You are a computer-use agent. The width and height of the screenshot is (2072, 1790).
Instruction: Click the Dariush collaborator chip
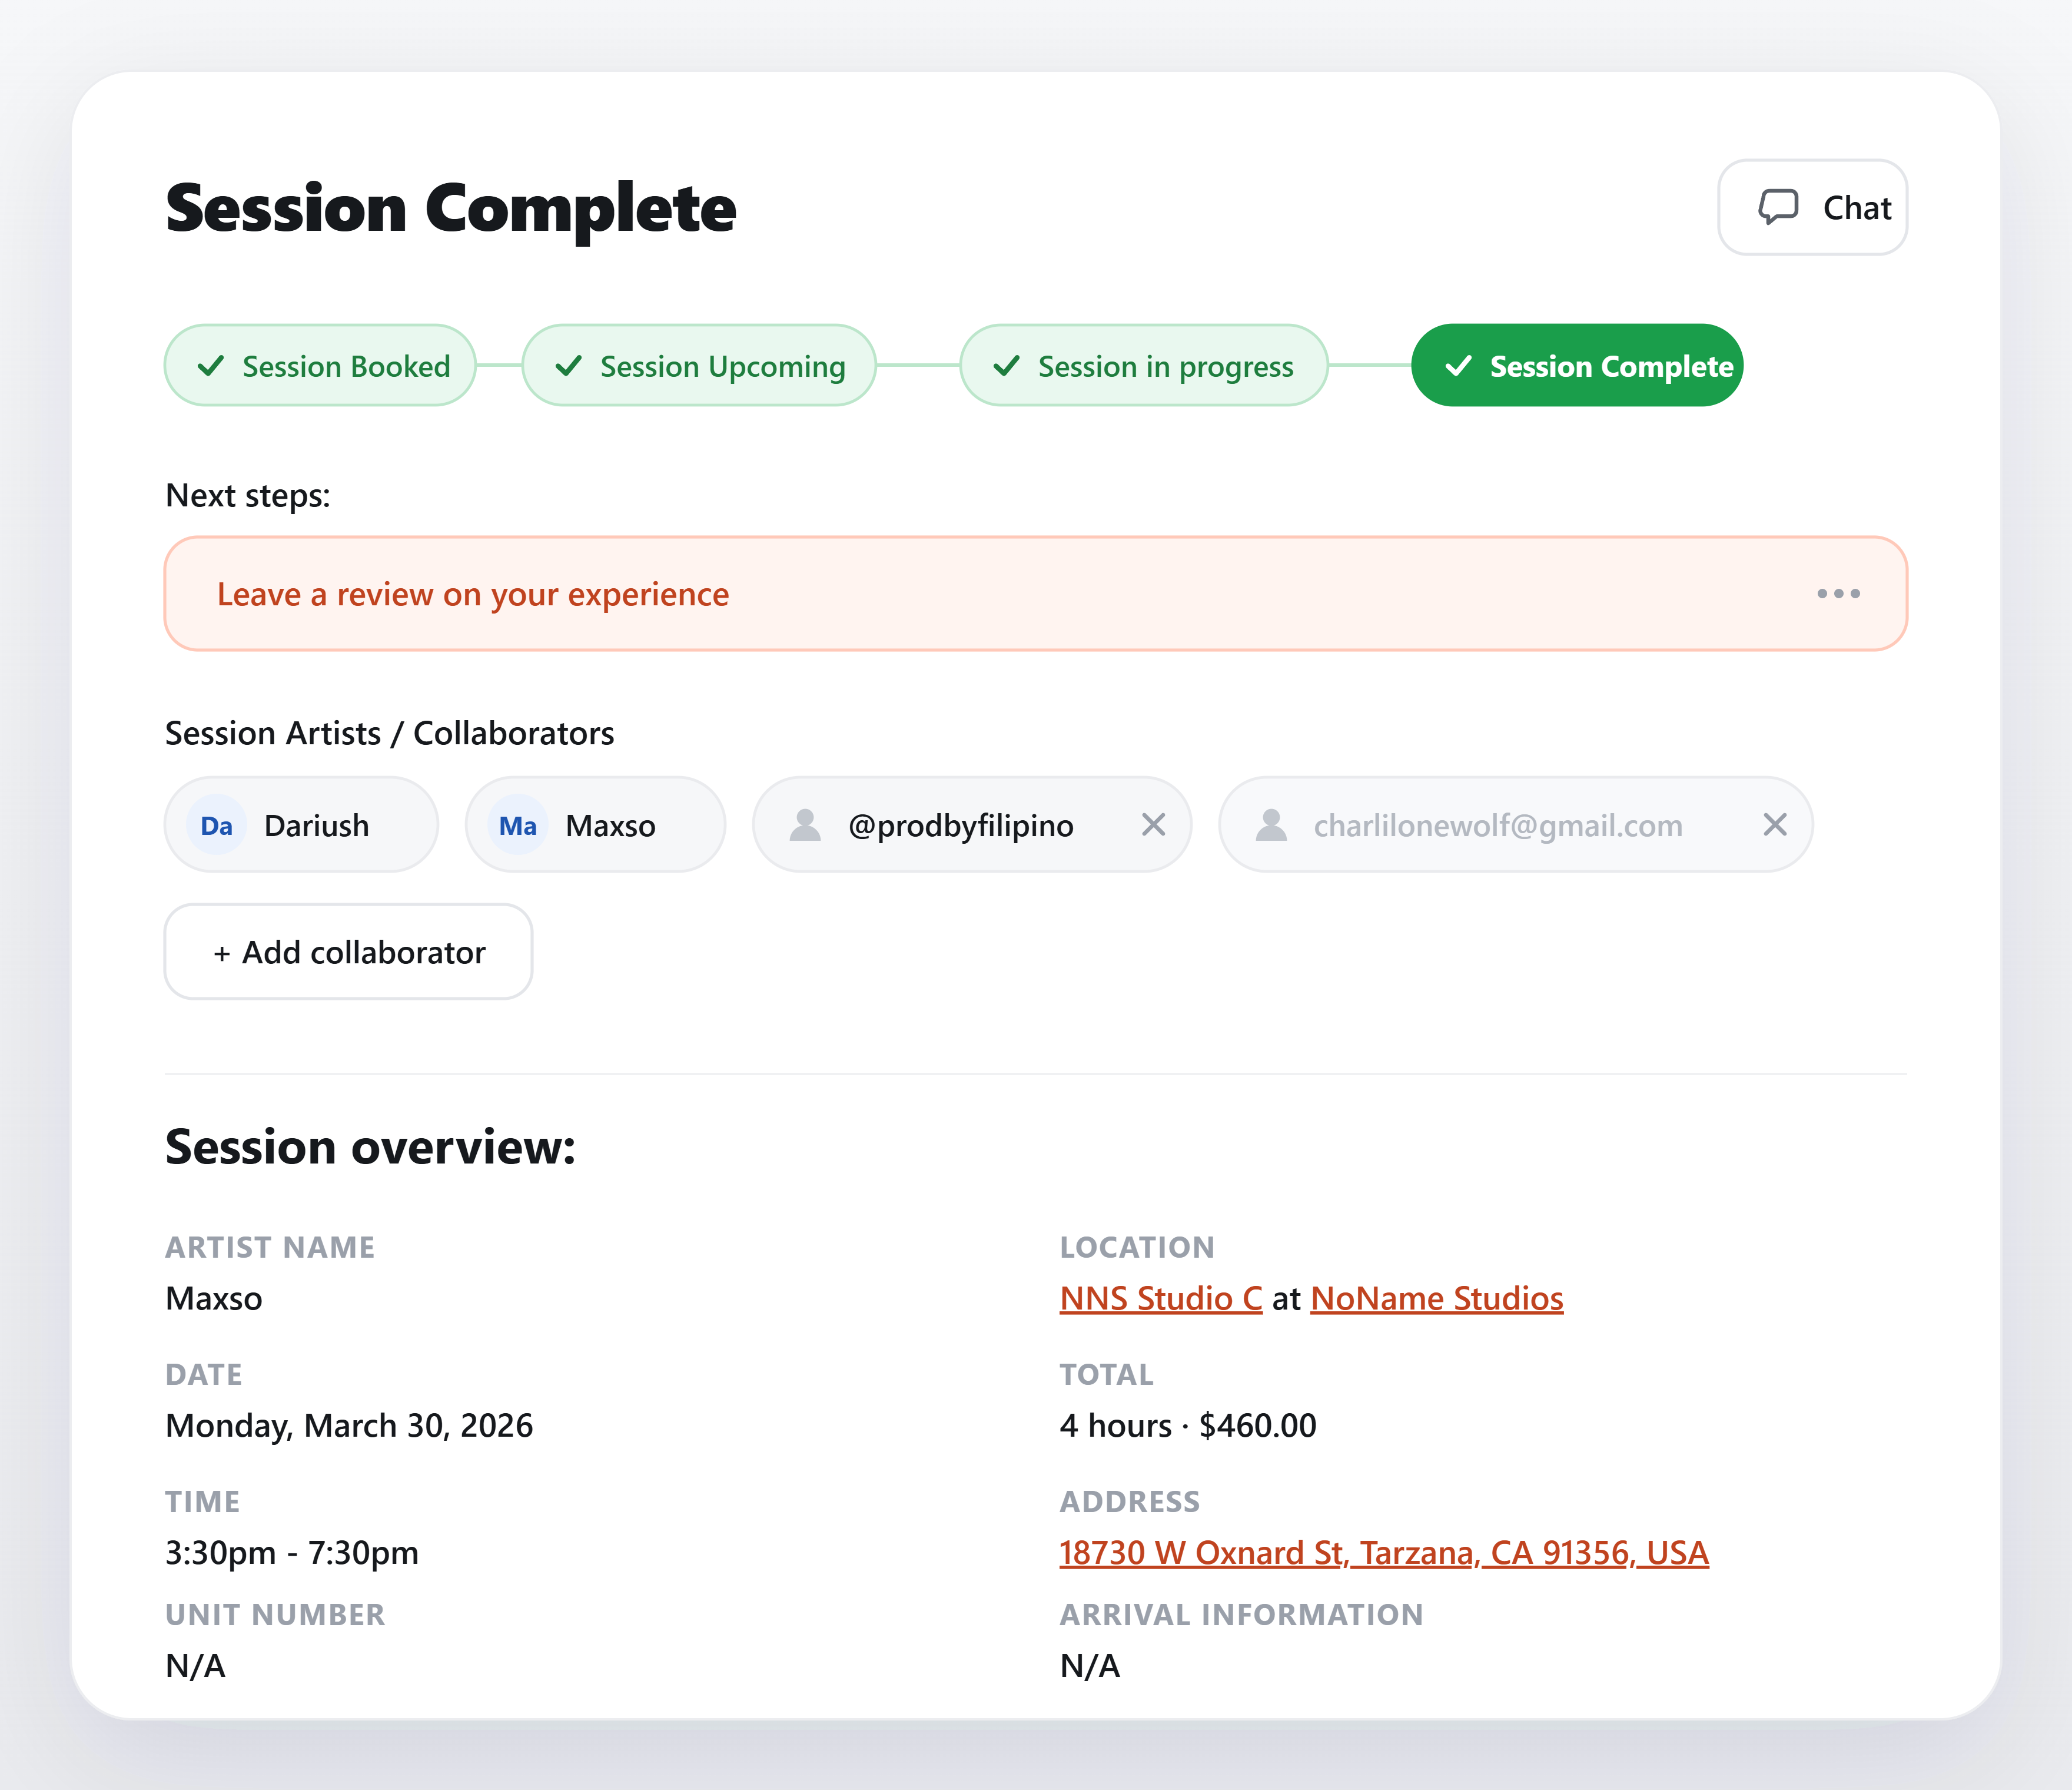click(301, 824)
